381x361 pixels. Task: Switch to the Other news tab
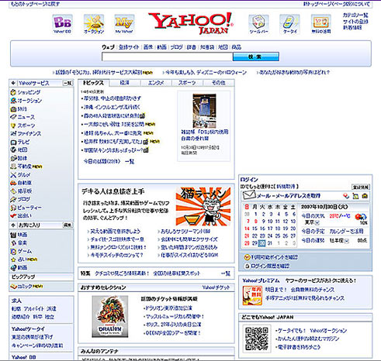(219, 83)
